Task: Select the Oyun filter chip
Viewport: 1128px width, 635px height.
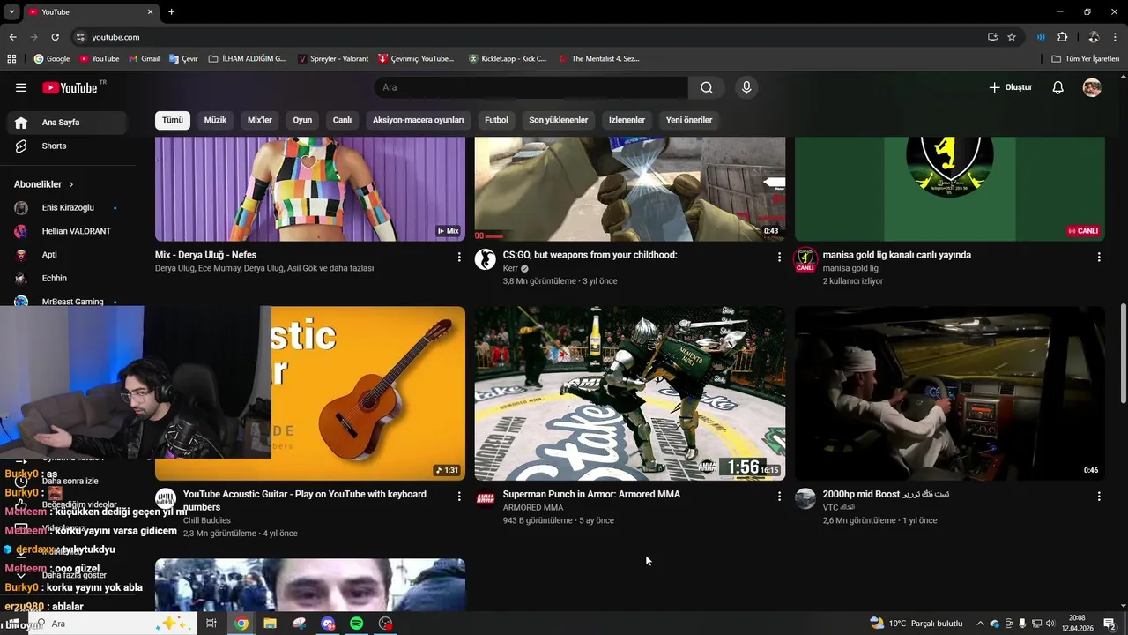Action: coord(302,120)
